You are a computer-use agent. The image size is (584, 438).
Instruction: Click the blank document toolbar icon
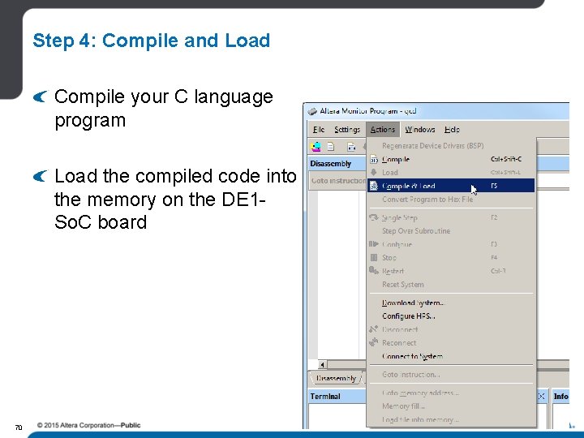coord(331,147)
